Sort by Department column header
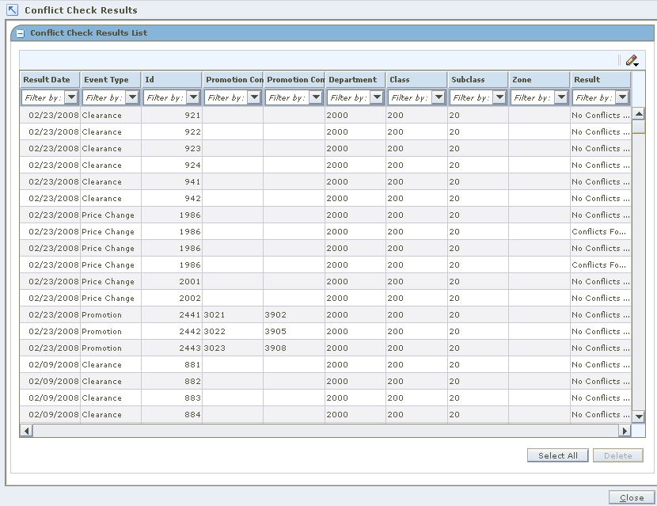 [x=355, y=80]
